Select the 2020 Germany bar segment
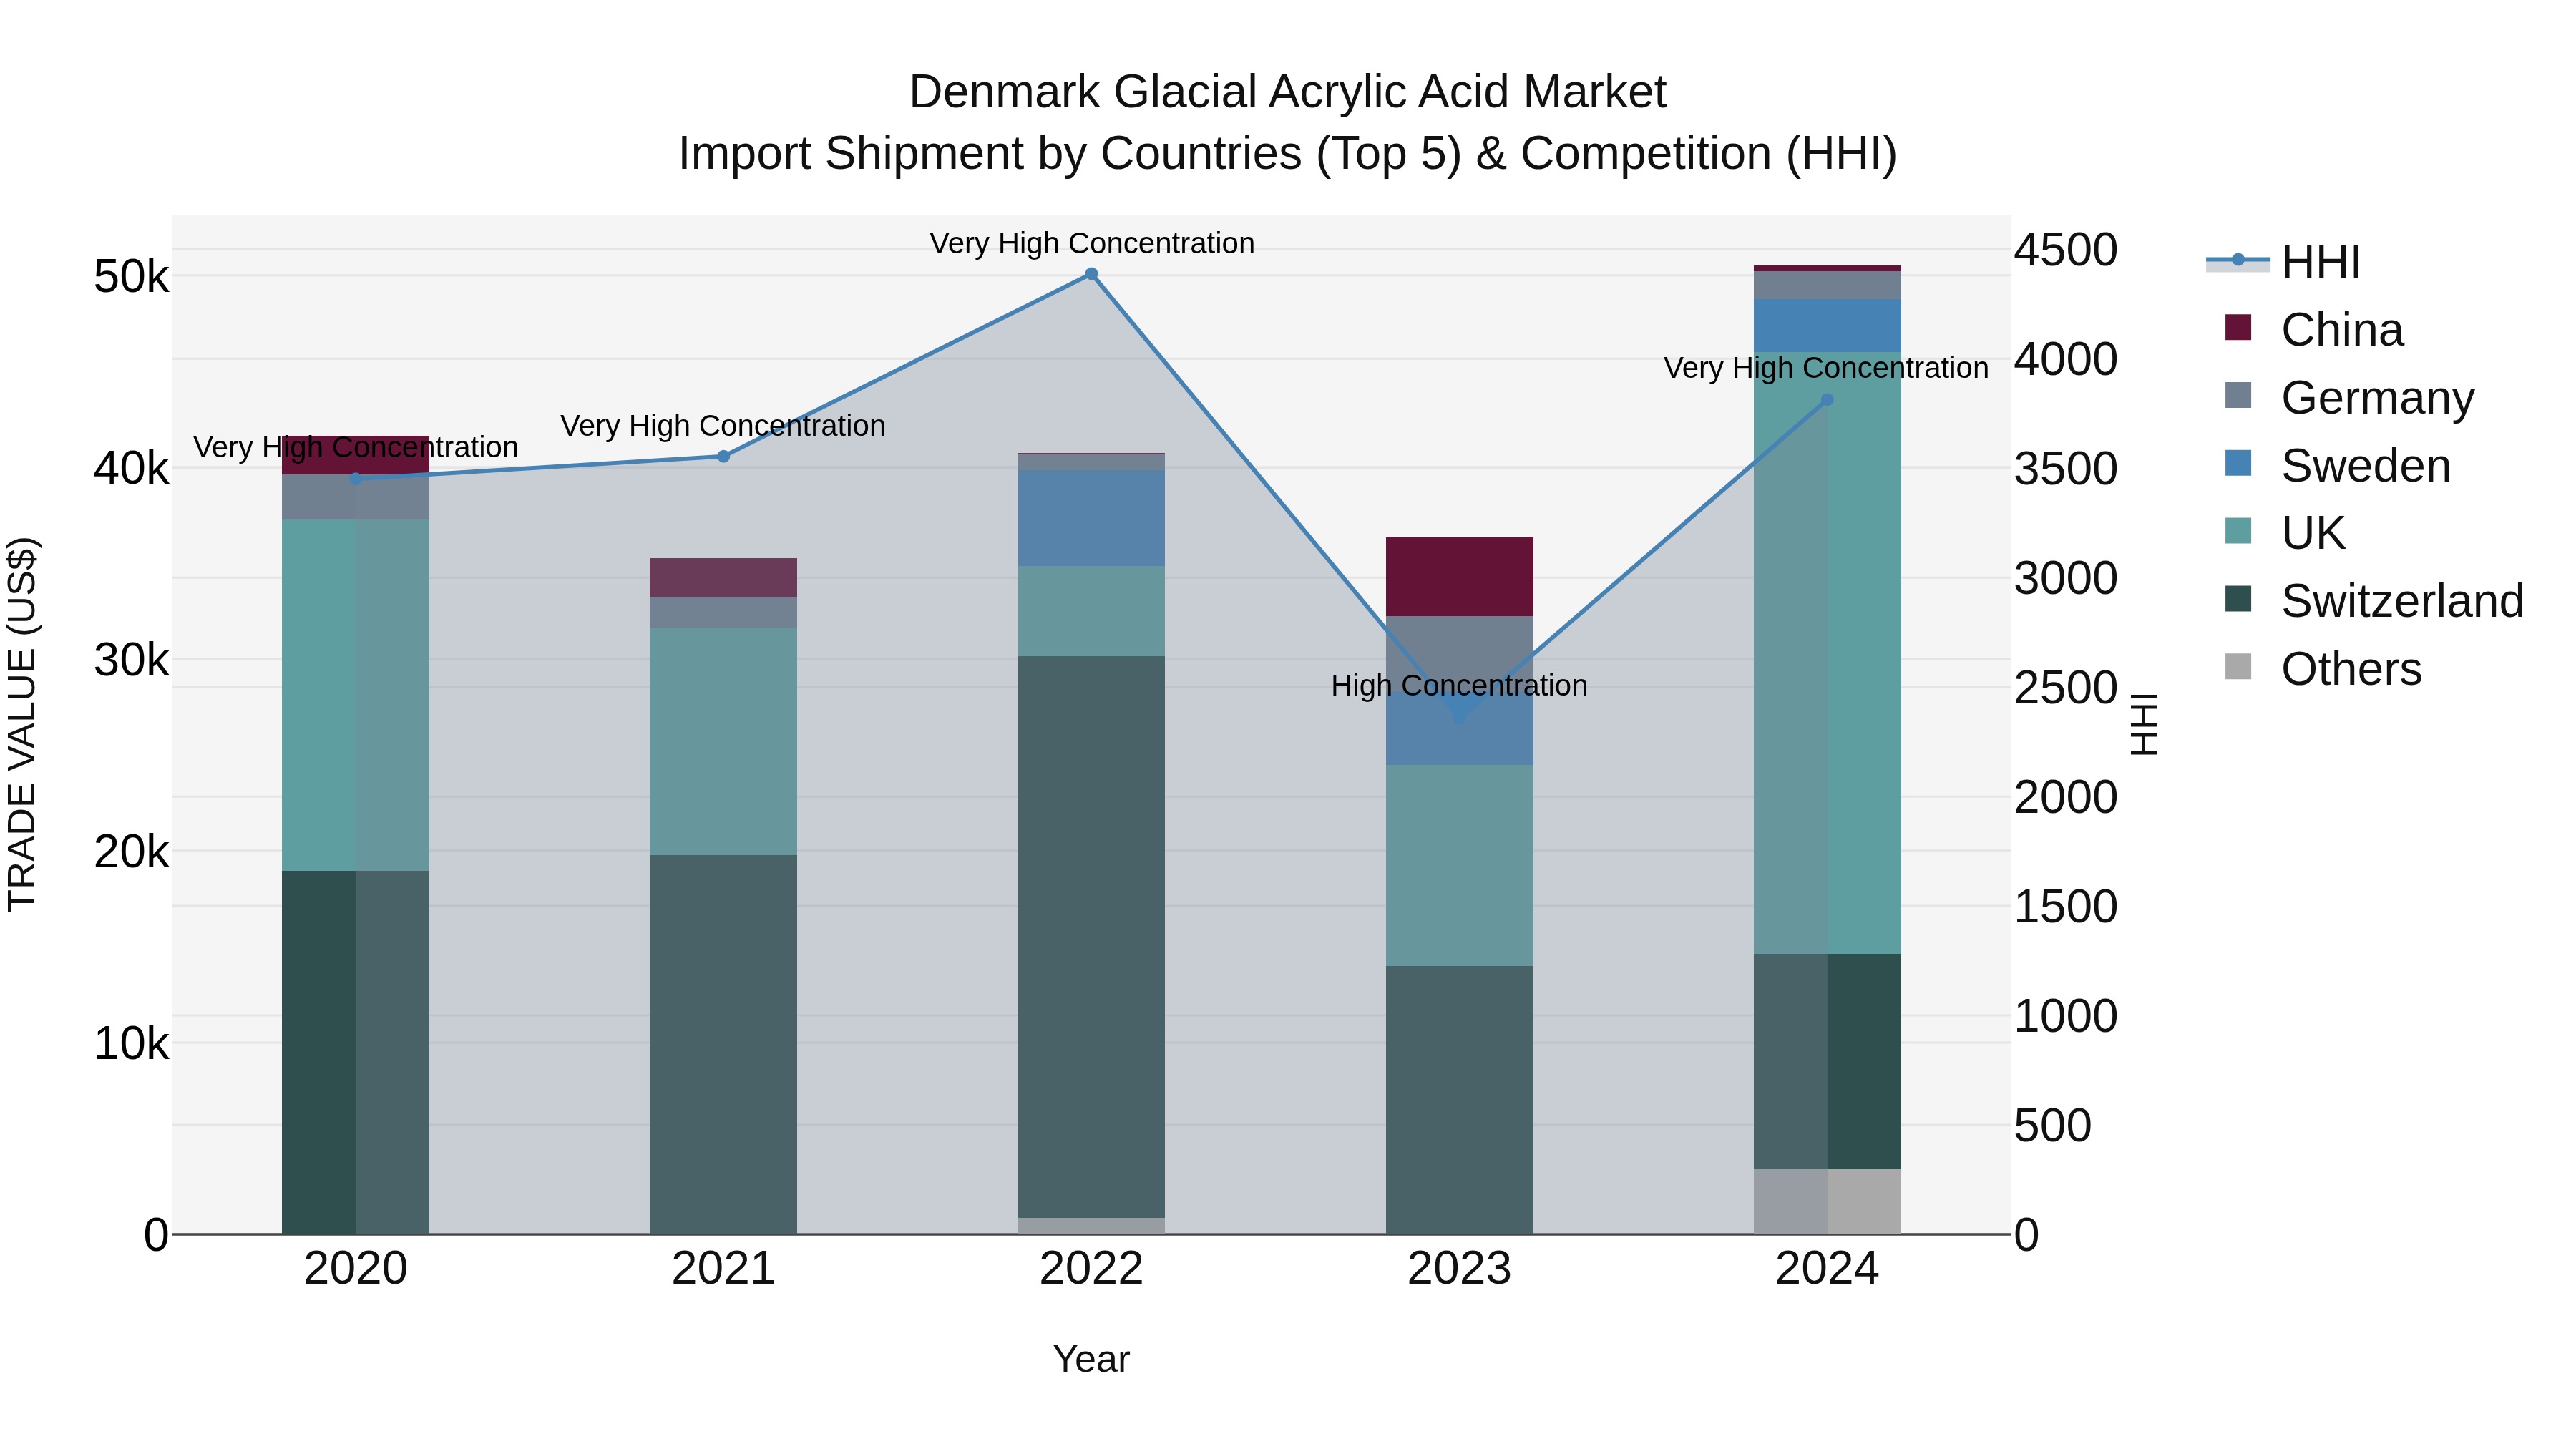 click(356, 498)
